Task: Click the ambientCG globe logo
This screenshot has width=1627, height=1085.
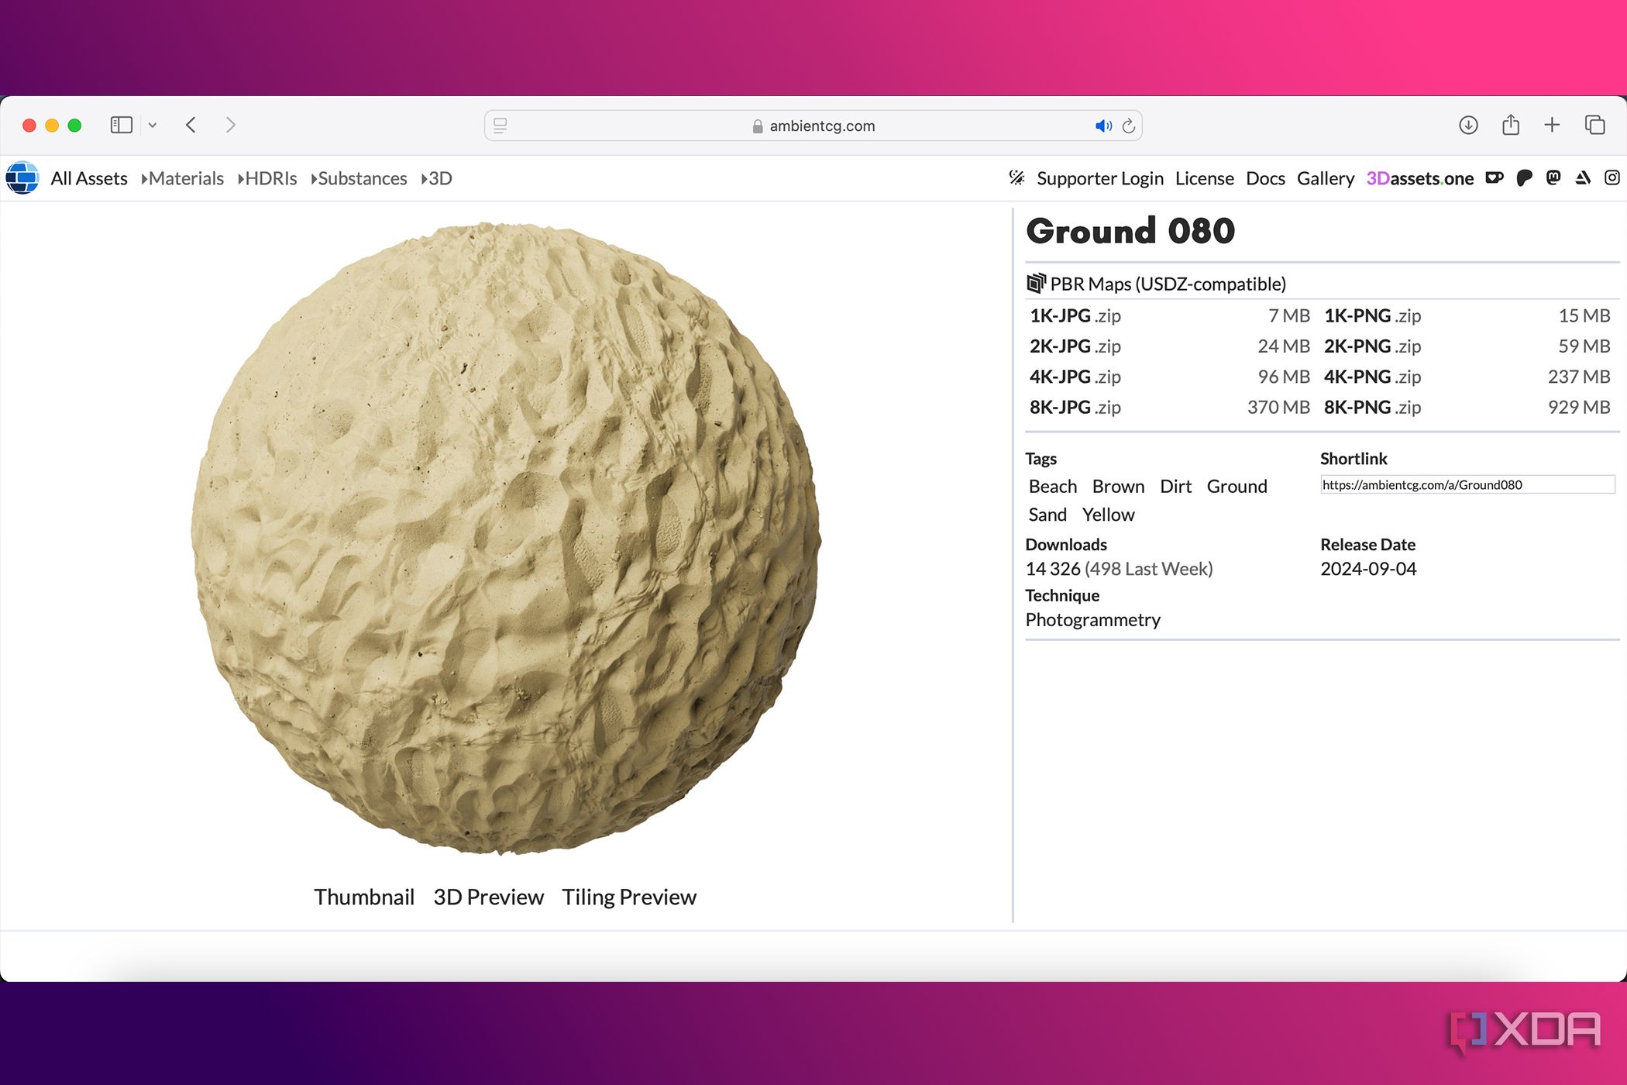Action: click(x=22, y=177)
